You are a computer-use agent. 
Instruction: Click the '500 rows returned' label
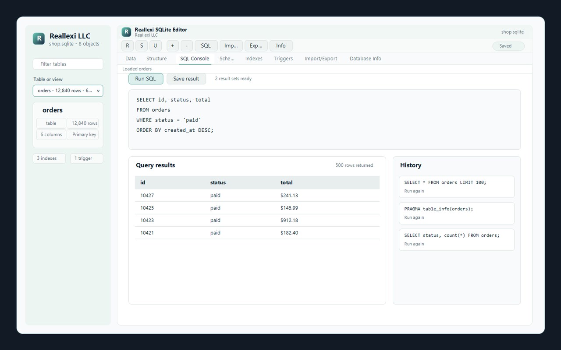[354, 165]
